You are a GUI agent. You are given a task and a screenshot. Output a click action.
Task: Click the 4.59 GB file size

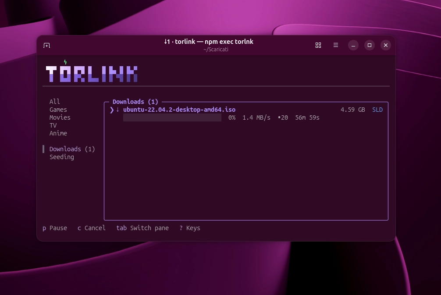pyautogui.click(x=353, y=110)
